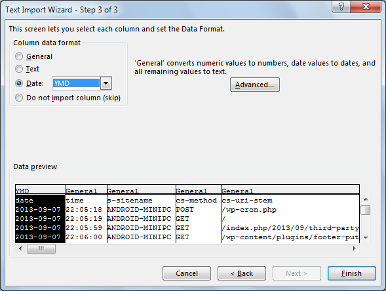Click the horizontal scrollbar thumb in preview

point(41,248)
